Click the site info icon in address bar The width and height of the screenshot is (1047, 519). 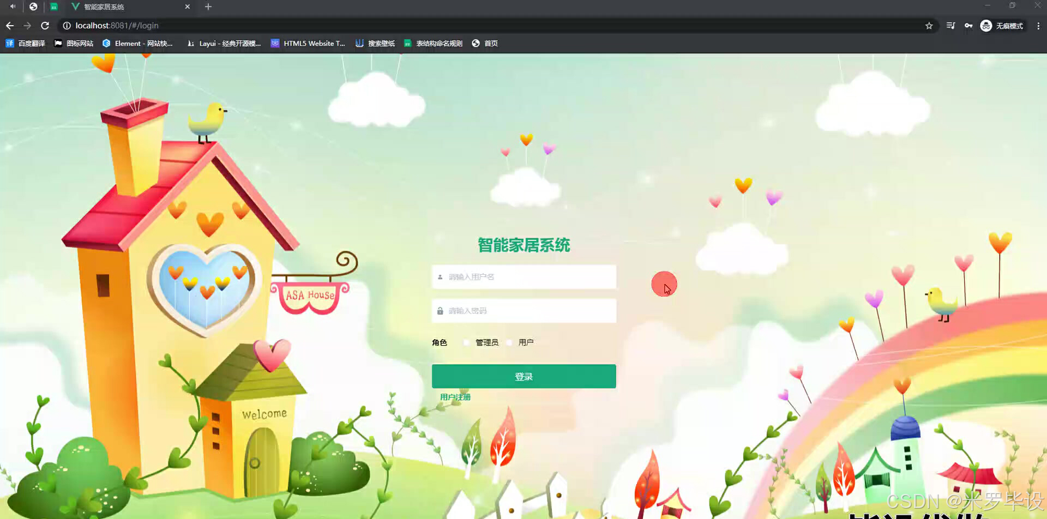pyautogui.click(x=67, y=26)
